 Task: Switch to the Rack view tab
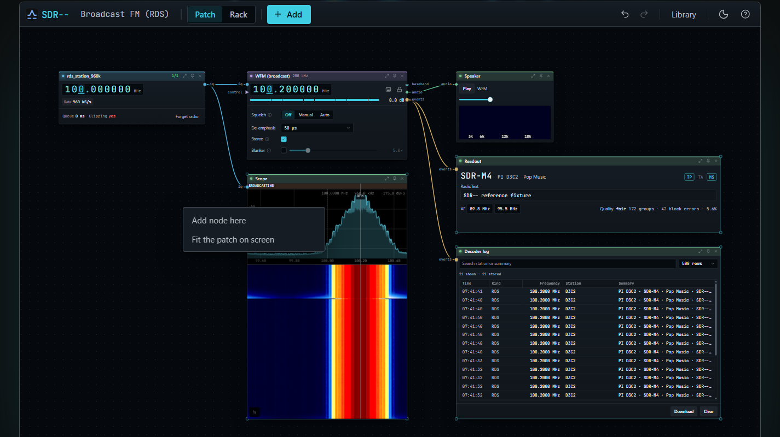coord(239,15)
